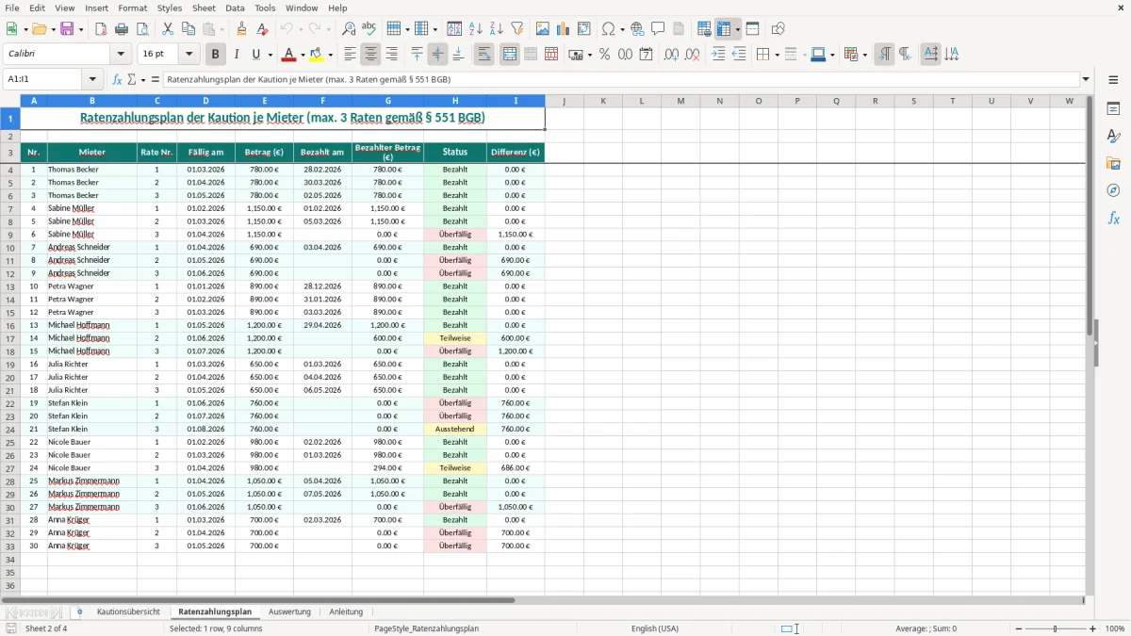Increase indent icon
1131x636 pixels.
(x=718, y=55)
